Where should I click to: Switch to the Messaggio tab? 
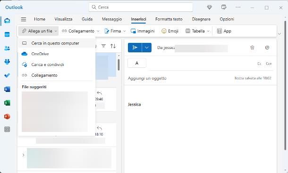click(x=112, y=19)
